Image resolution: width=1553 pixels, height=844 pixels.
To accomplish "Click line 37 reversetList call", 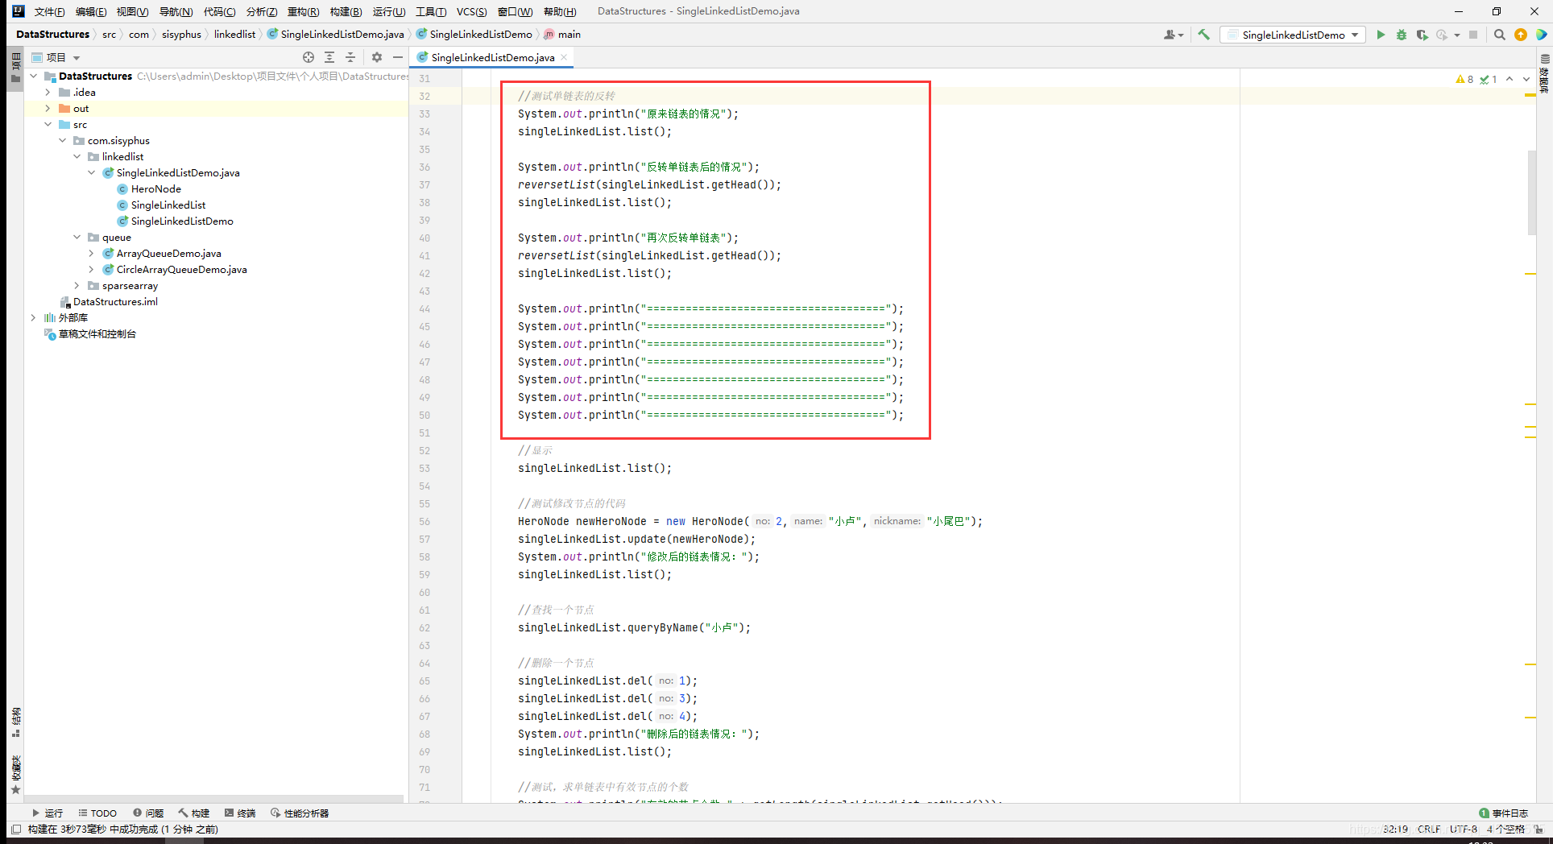I will click(x=649, y=185).
